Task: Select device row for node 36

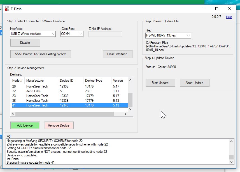Action: coord(70,101)
